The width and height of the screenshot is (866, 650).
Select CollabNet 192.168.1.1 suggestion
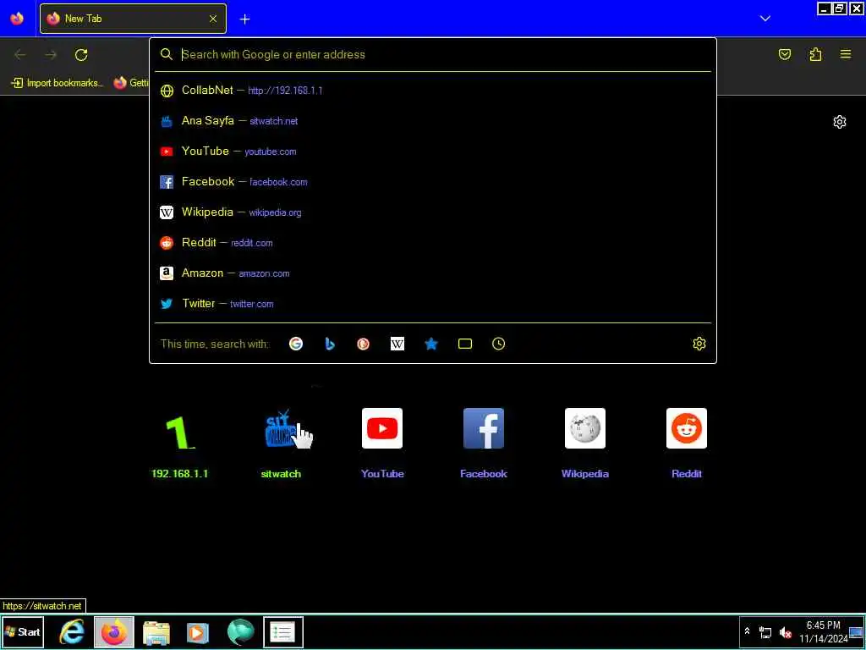click(433, 90)
